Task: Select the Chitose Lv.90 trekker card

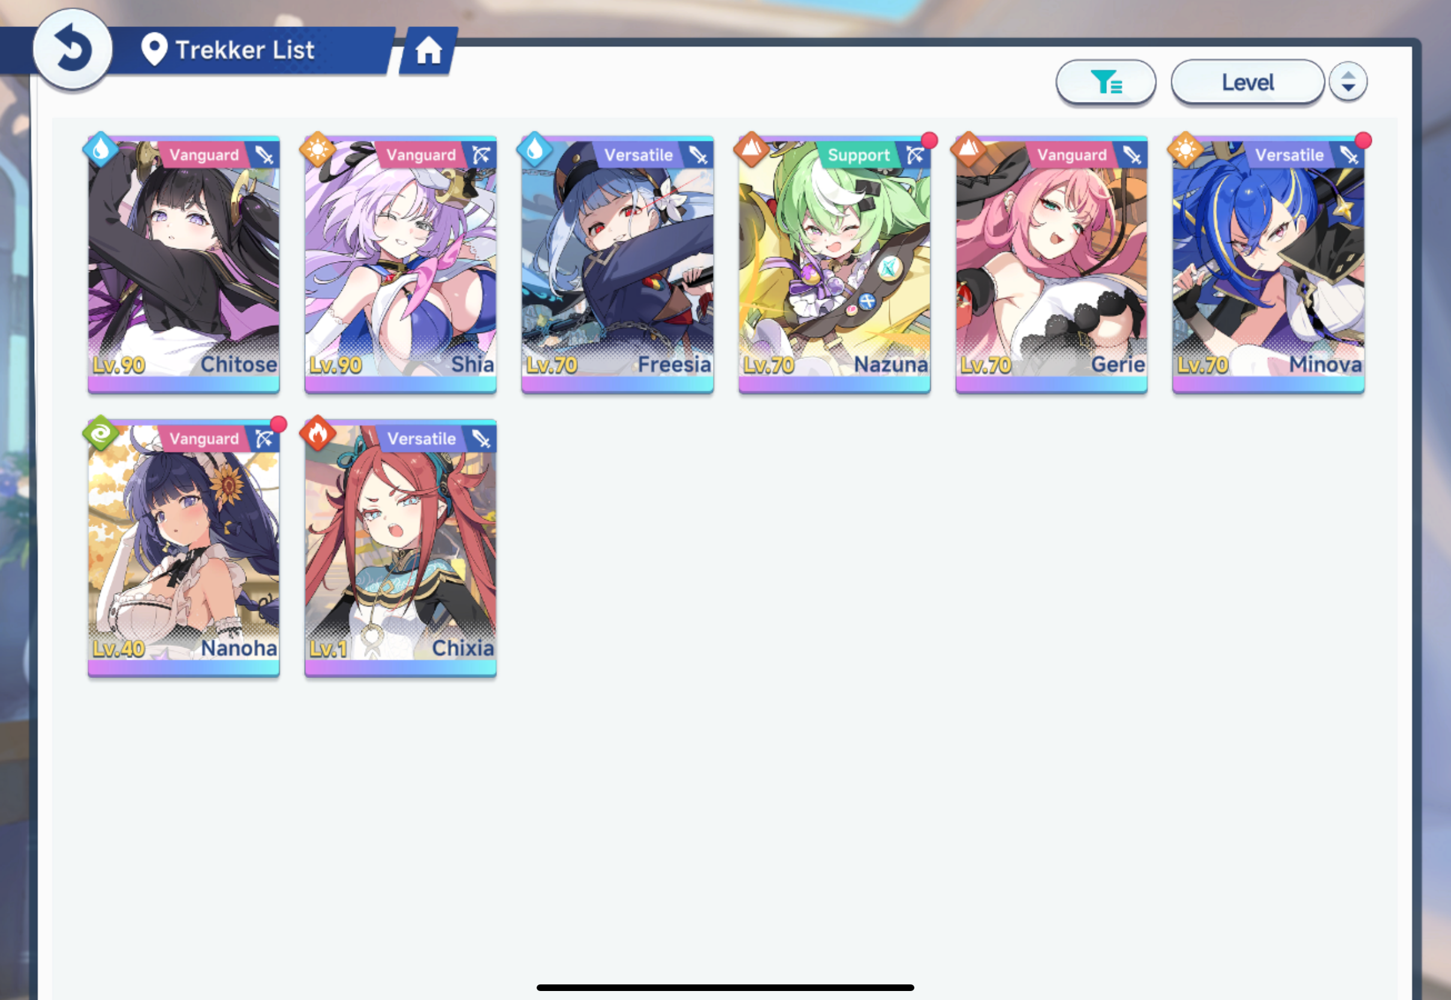Action: coord(183,264)
